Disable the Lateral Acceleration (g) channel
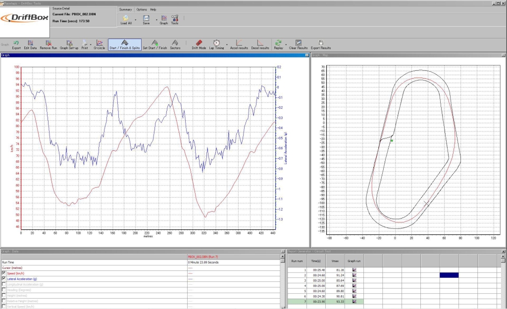The width and height of the screenshot is (507, 309). pos(4,279)
